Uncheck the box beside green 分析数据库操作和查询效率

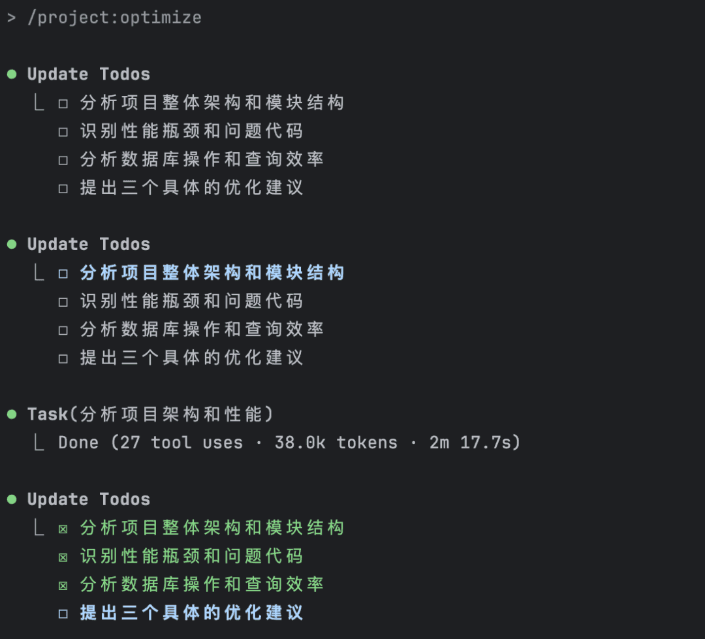click(x=63, y=585)
